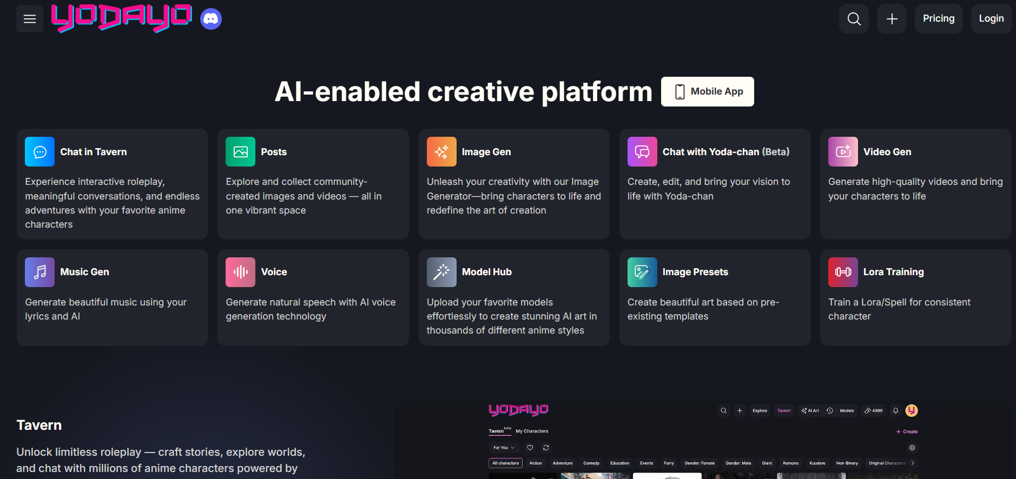
Task: Click the search icon inside the Tavern preview
Action: (724, 411)
